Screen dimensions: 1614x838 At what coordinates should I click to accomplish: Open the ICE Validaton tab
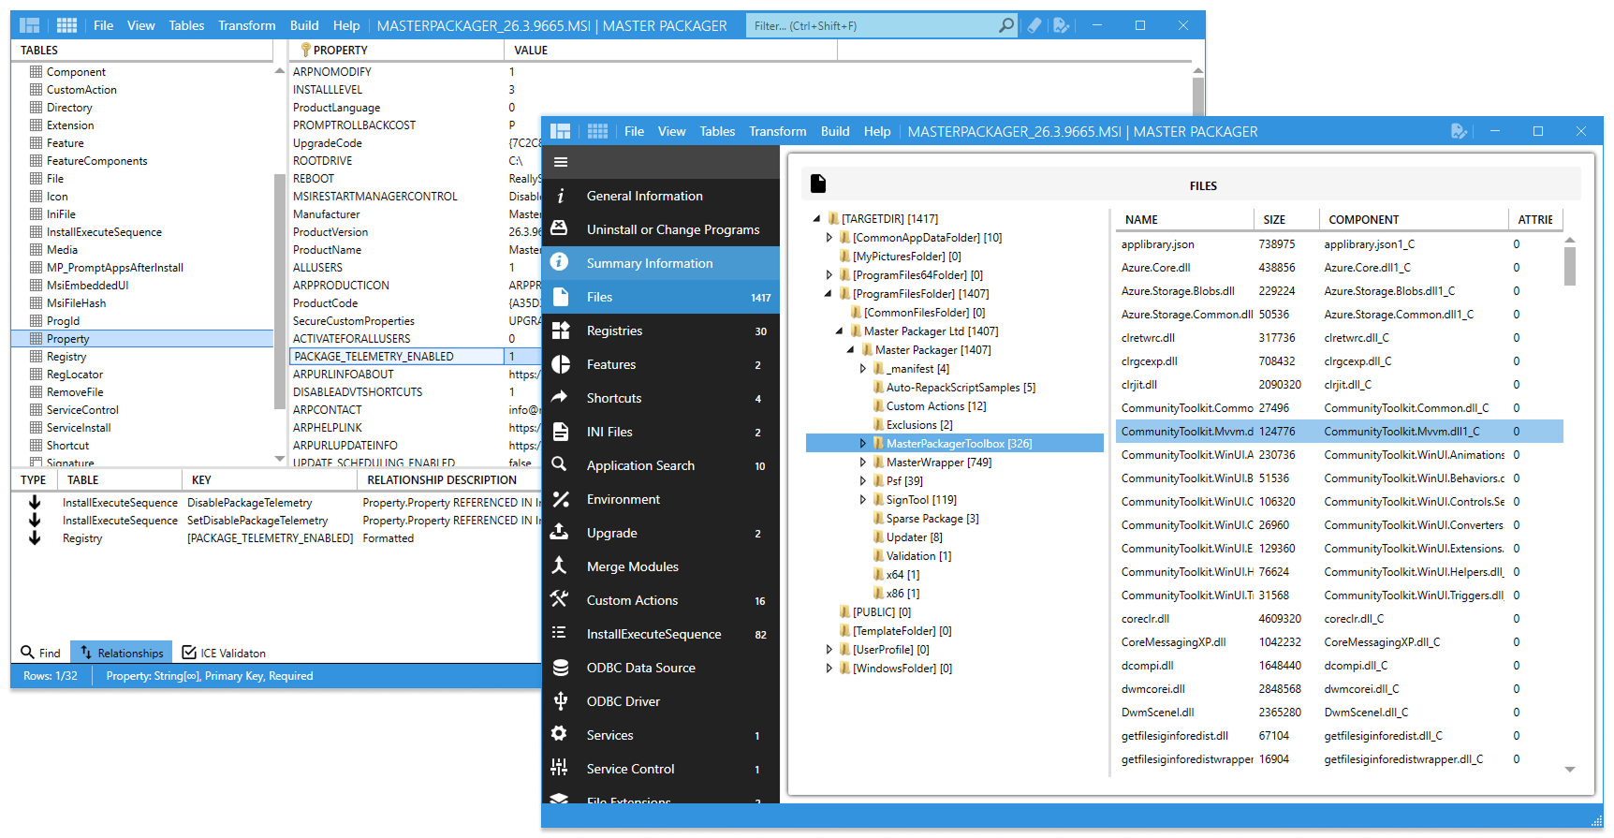click(x=224, y=653)
